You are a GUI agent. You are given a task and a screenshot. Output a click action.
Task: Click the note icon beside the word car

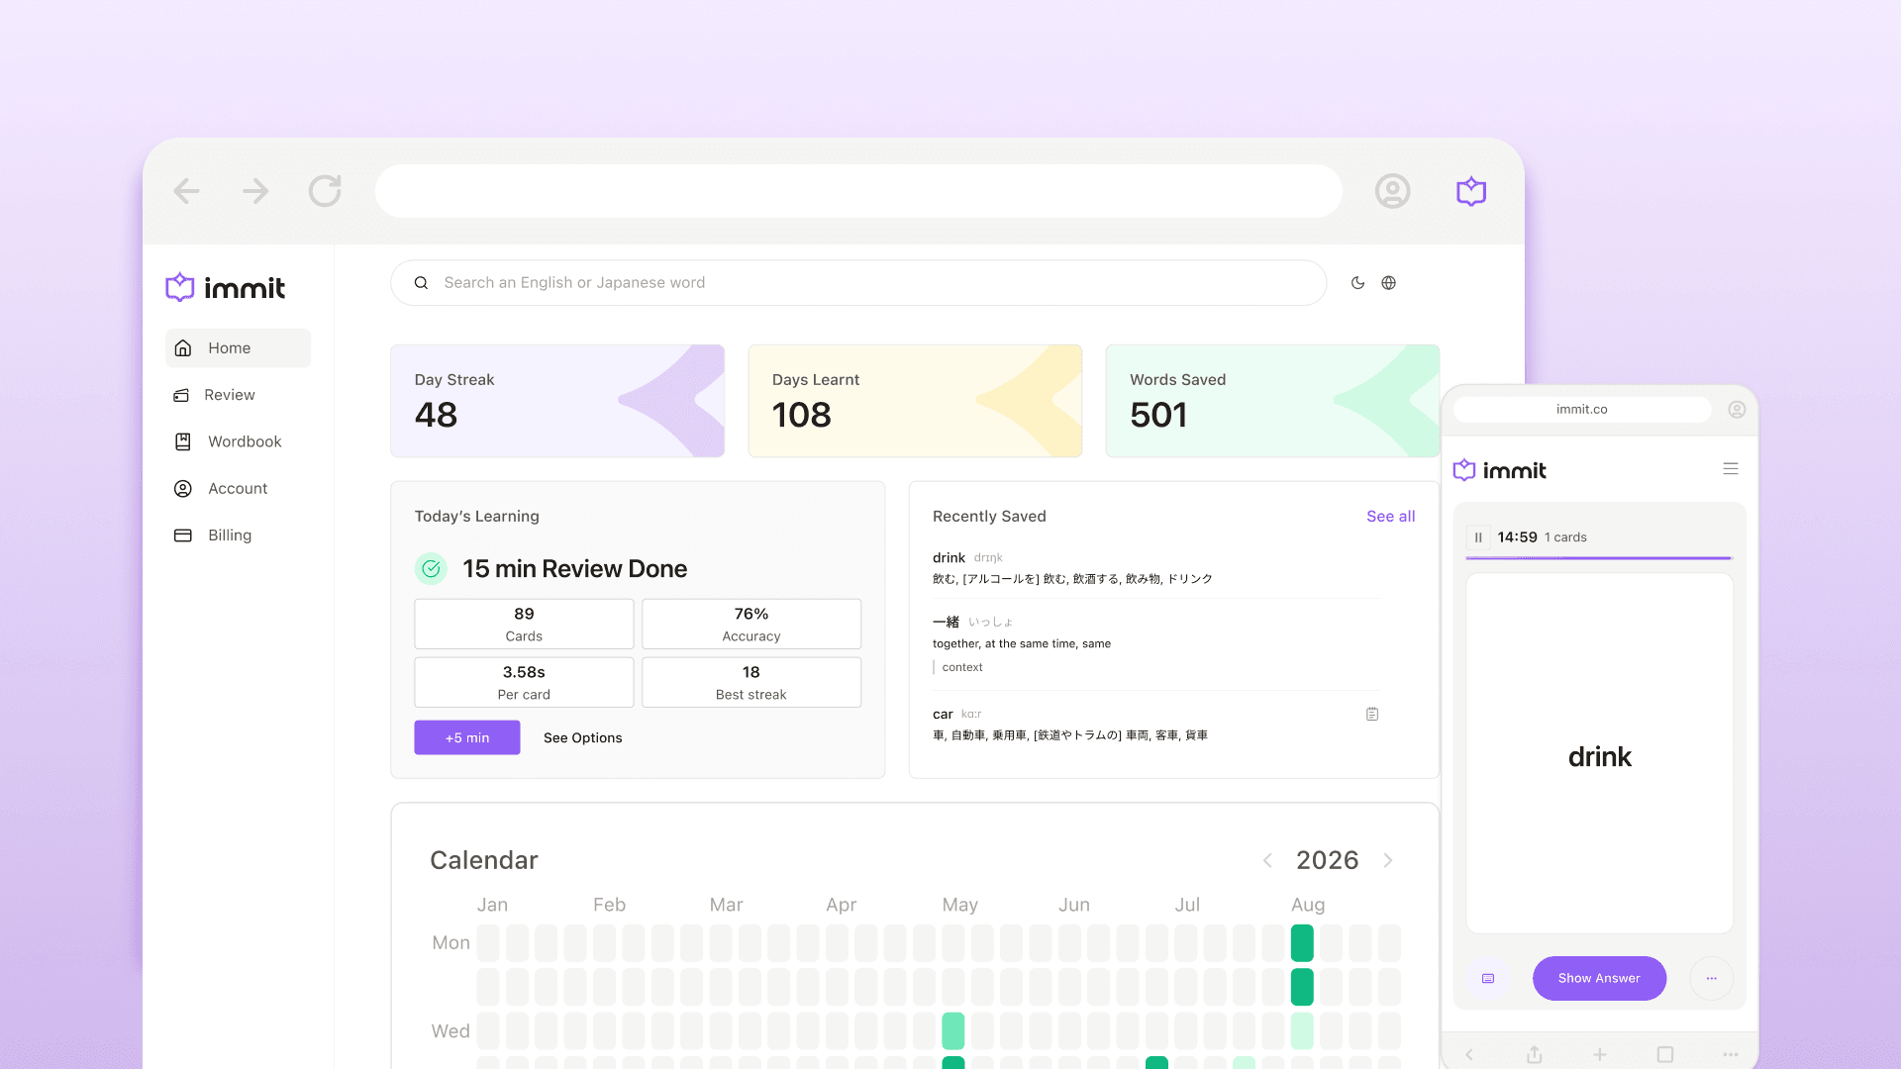[x=1372, y=714]
